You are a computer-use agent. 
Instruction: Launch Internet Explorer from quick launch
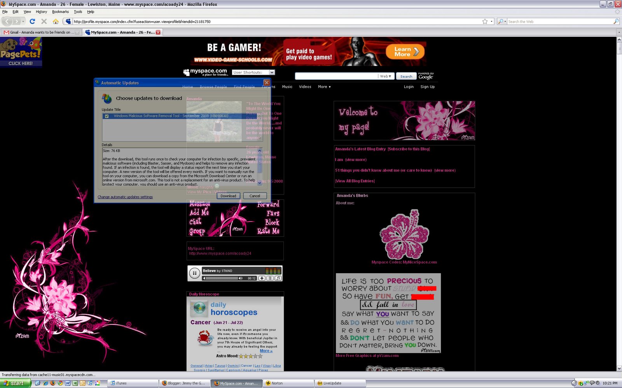click(x=45, y=383)
